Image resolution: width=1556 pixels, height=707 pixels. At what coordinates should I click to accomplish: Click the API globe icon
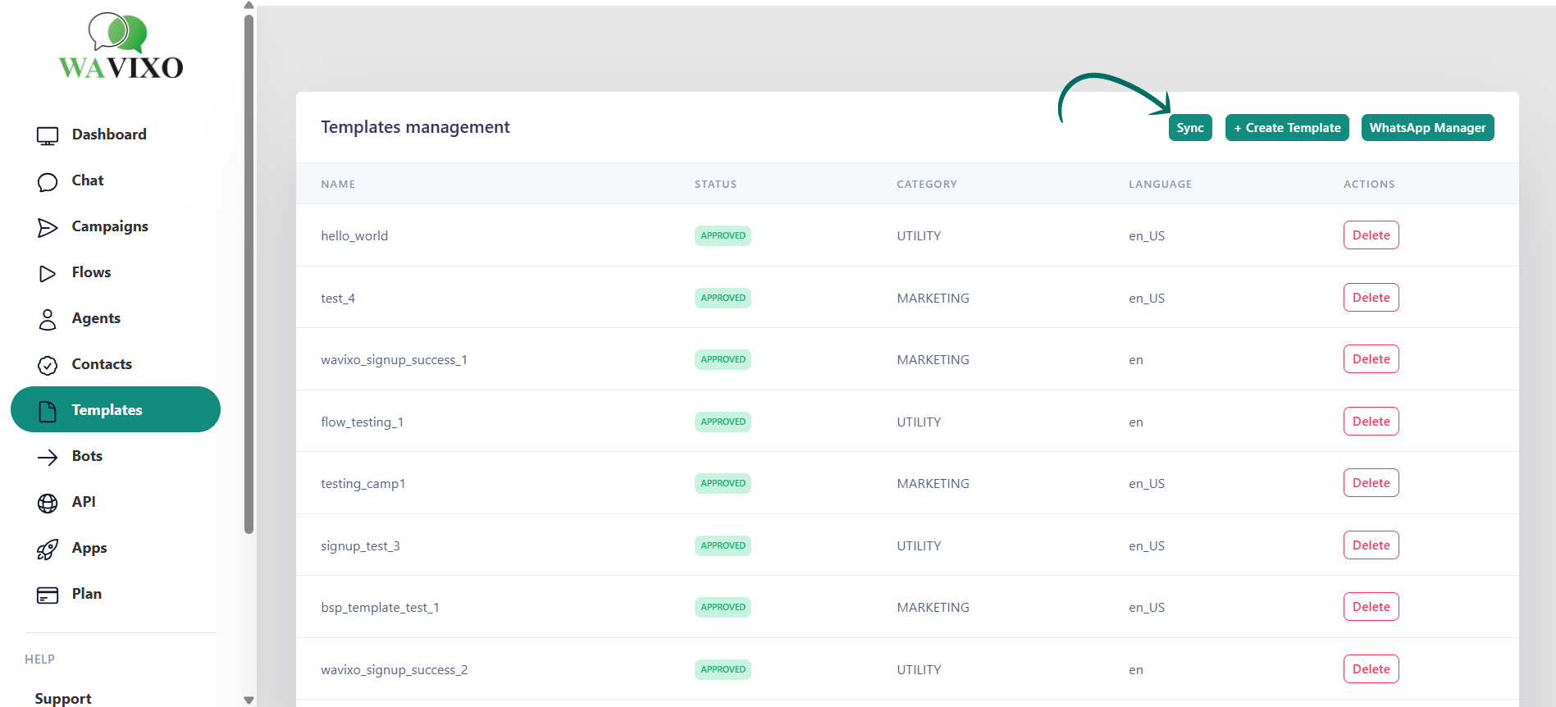pos(48,503)
